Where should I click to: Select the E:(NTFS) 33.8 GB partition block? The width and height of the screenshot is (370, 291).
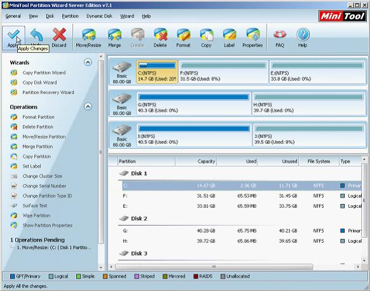coord(317,72)
